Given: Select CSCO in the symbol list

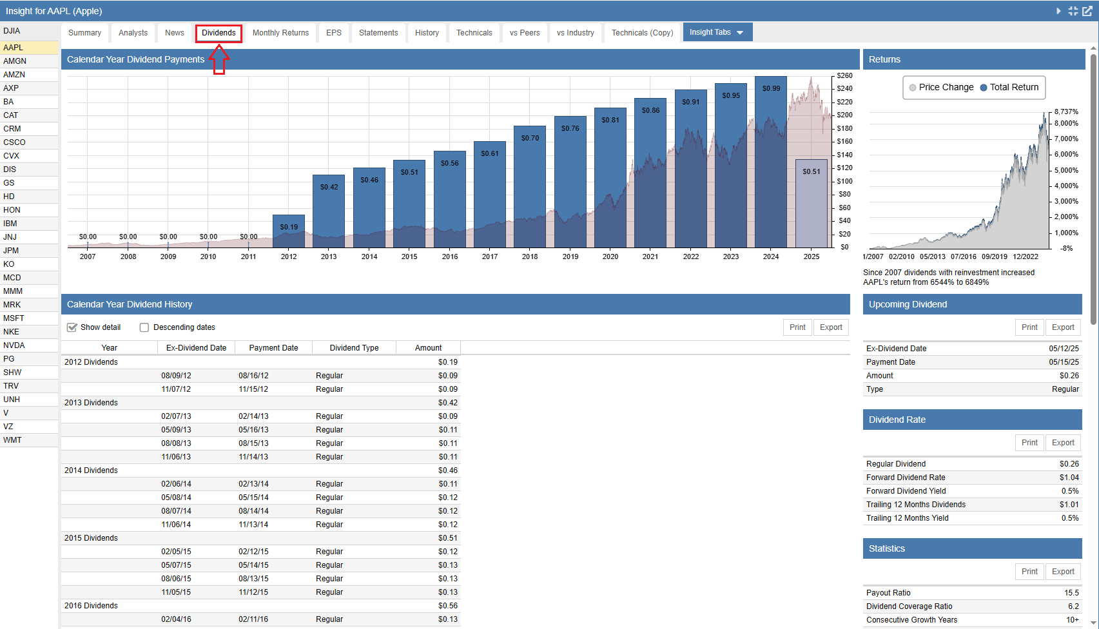Looking at the screenshot, I should pos(29,142).
